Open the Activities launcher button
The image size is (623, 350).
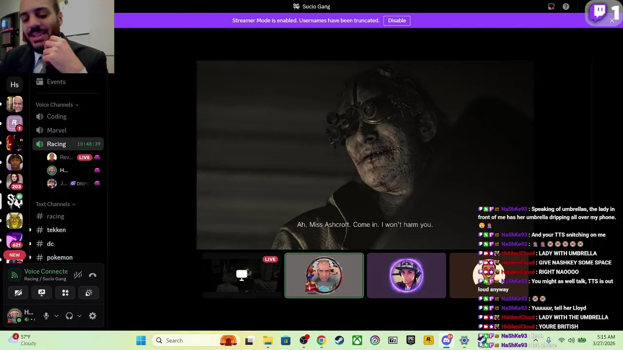pyautogui.click(x=65, y=293)
